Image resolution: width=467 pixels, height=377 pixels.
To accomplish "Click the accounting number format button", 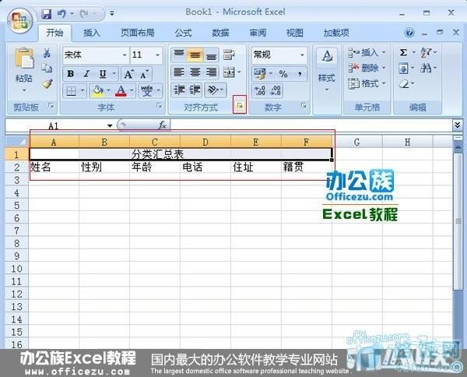I will coord(260,74).
